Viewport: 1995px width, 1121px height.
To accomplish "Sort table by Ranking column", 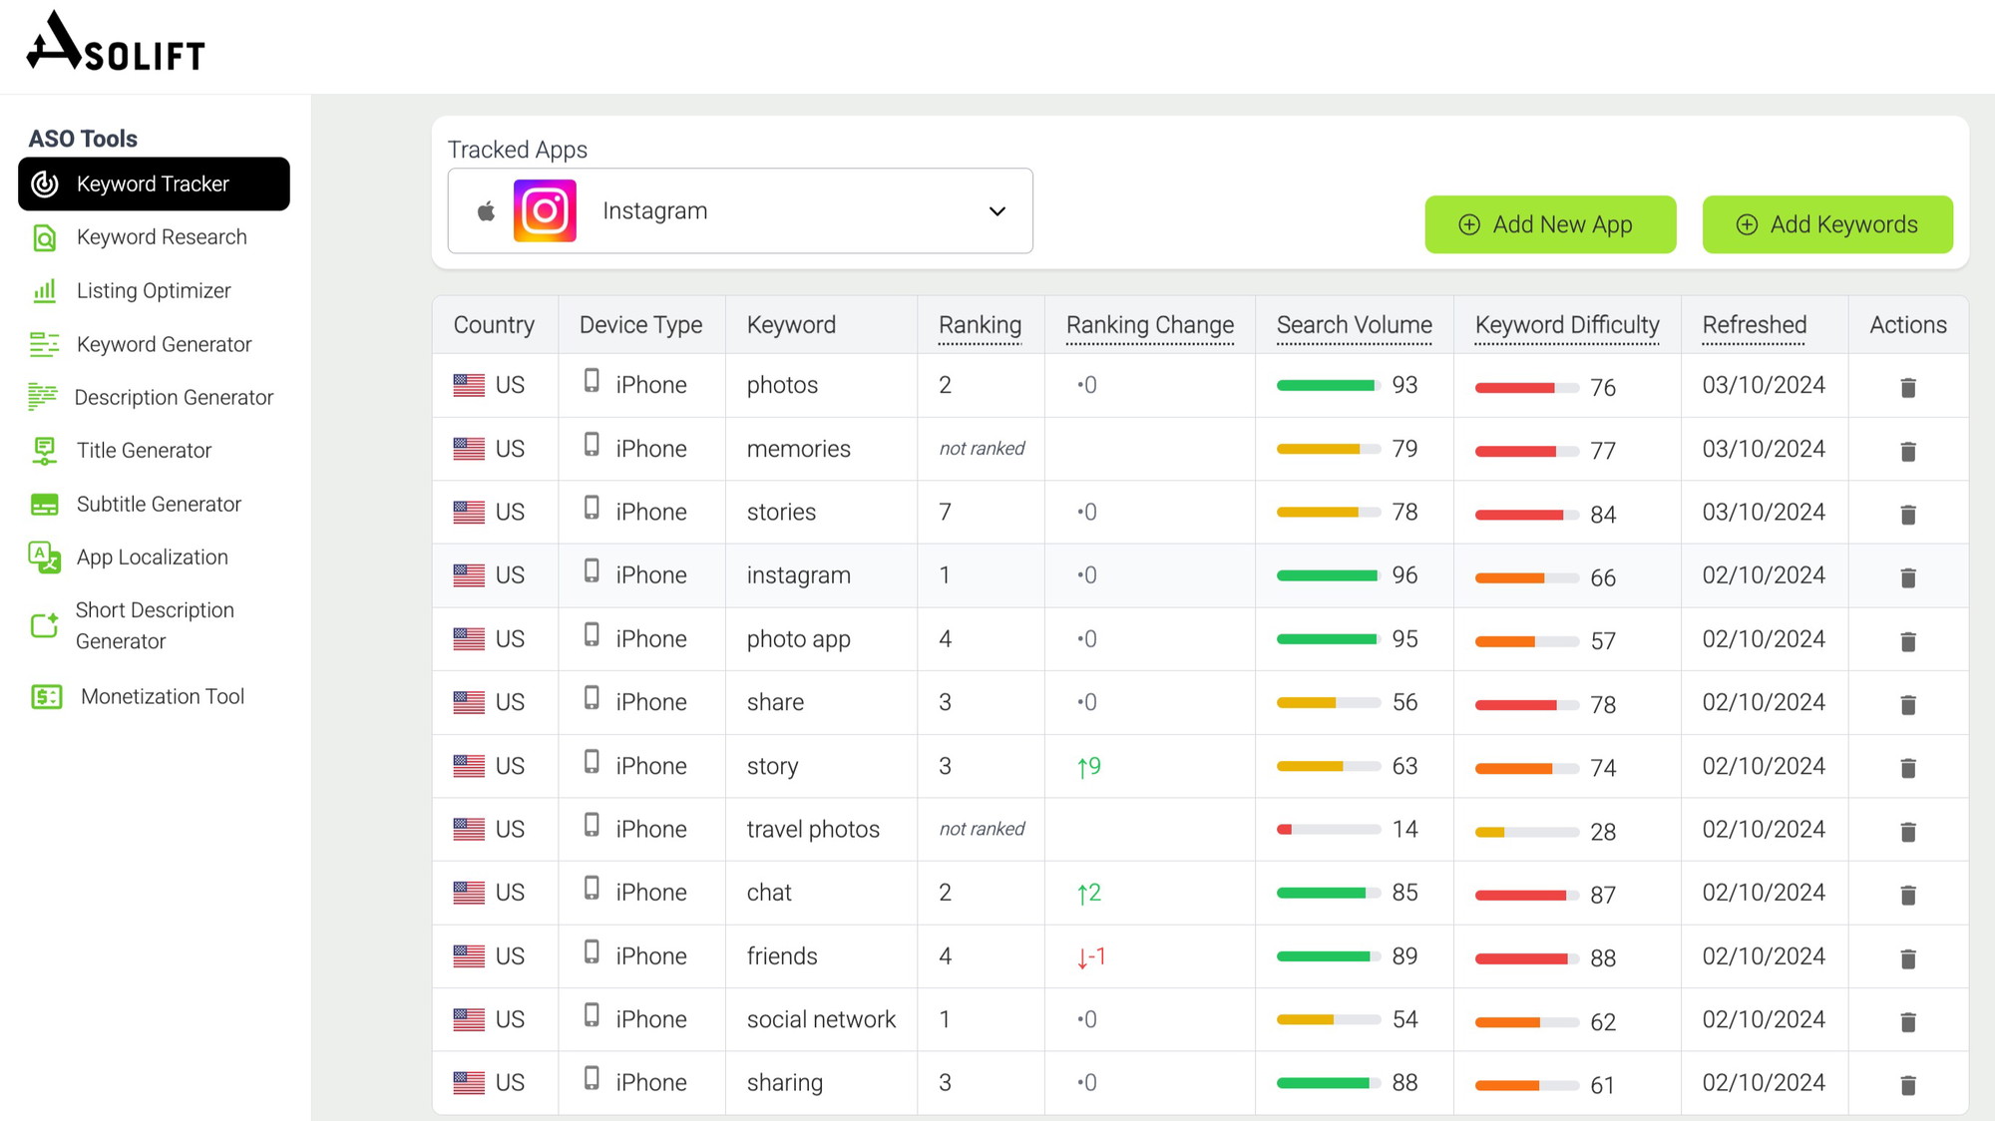I will pos(980,325).
